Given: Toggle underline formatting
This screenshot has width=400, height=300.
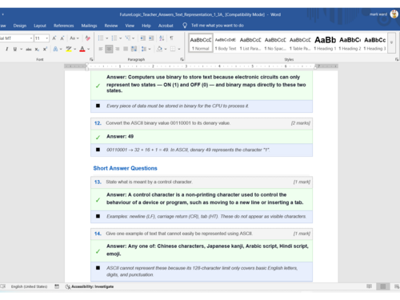Looking at the screenshot, I should coord(15,49).
